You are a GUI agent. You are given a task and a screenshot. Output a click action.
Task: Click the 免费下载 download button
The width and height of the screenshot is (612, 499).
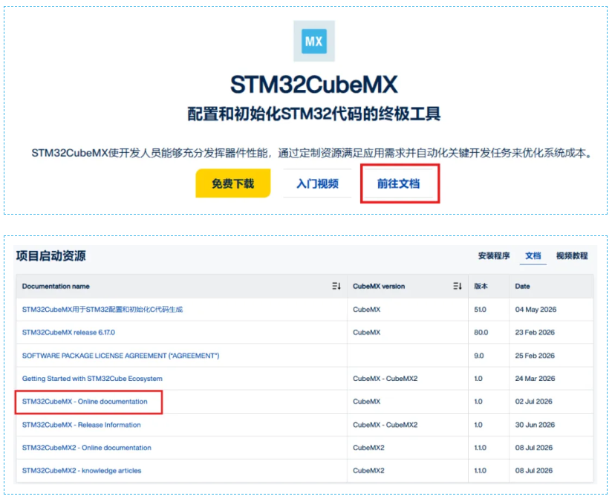[233, 183]
